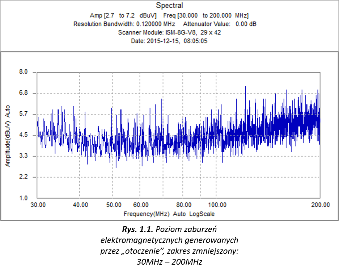Viewport: 339px width, 273px height.
Task: Click the 200.00 frequency axis label
Action: pos(320,205)
